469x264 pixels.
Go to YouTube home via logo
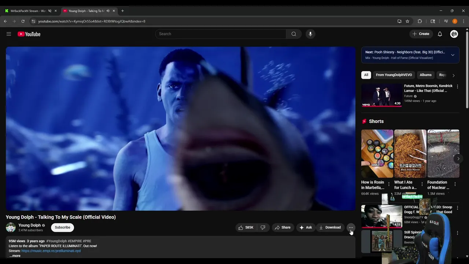click(x=29, y=34)
